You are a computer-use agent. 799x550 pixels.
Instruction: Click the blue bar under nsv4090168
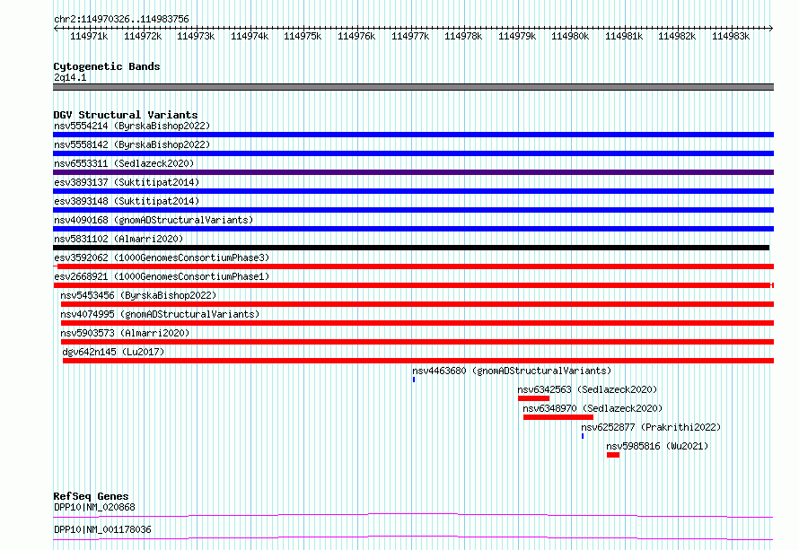click(x=413, y=229)
